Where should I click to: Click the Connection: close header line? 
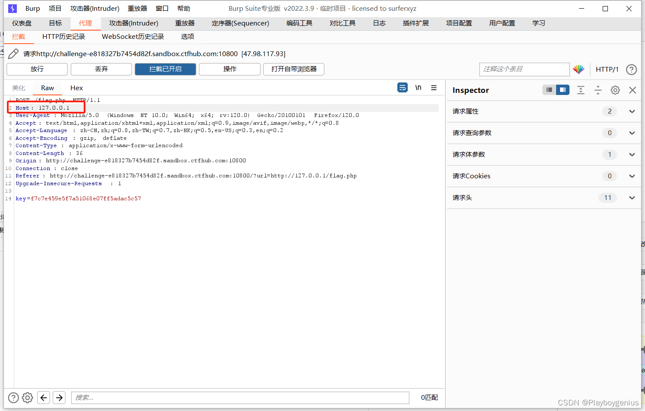click(x=47, y=168)
